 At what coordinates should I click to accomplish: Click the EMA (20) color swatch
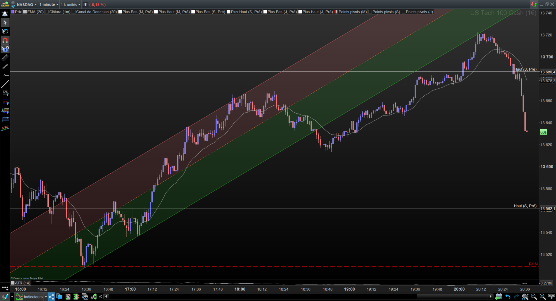click(25, 12)
